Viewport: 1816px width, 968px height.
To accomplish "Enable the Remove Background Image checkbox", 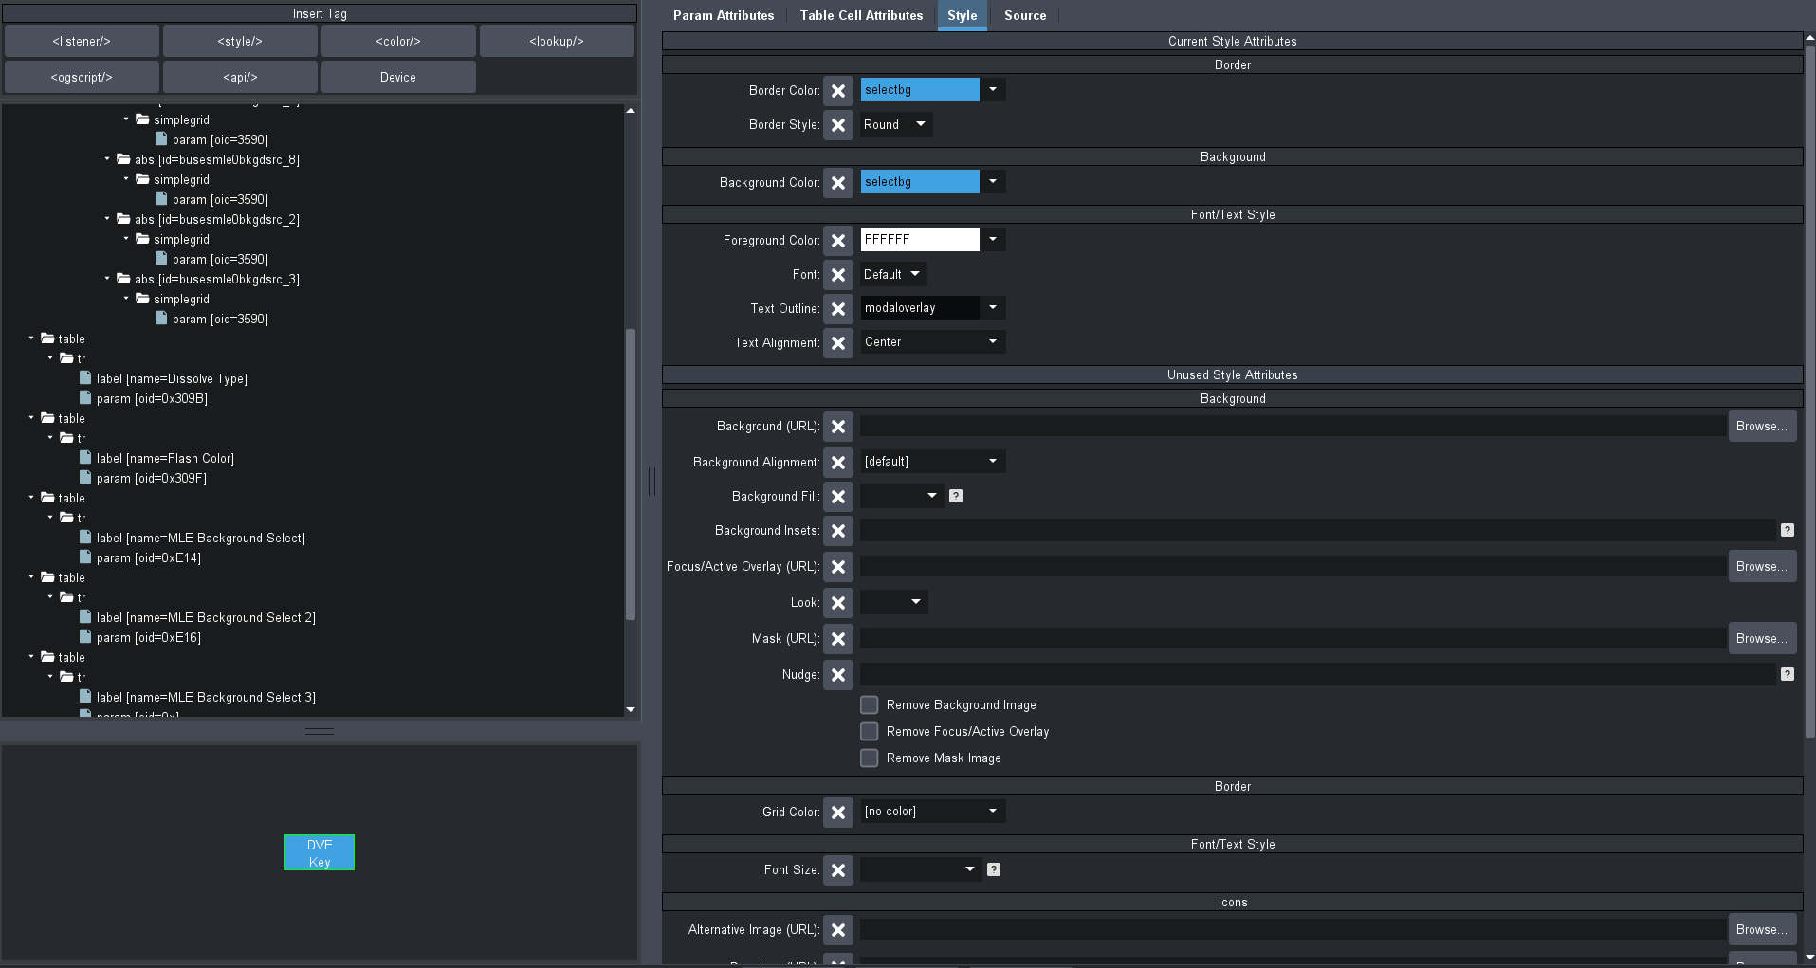I will click(x=869, y=705).
